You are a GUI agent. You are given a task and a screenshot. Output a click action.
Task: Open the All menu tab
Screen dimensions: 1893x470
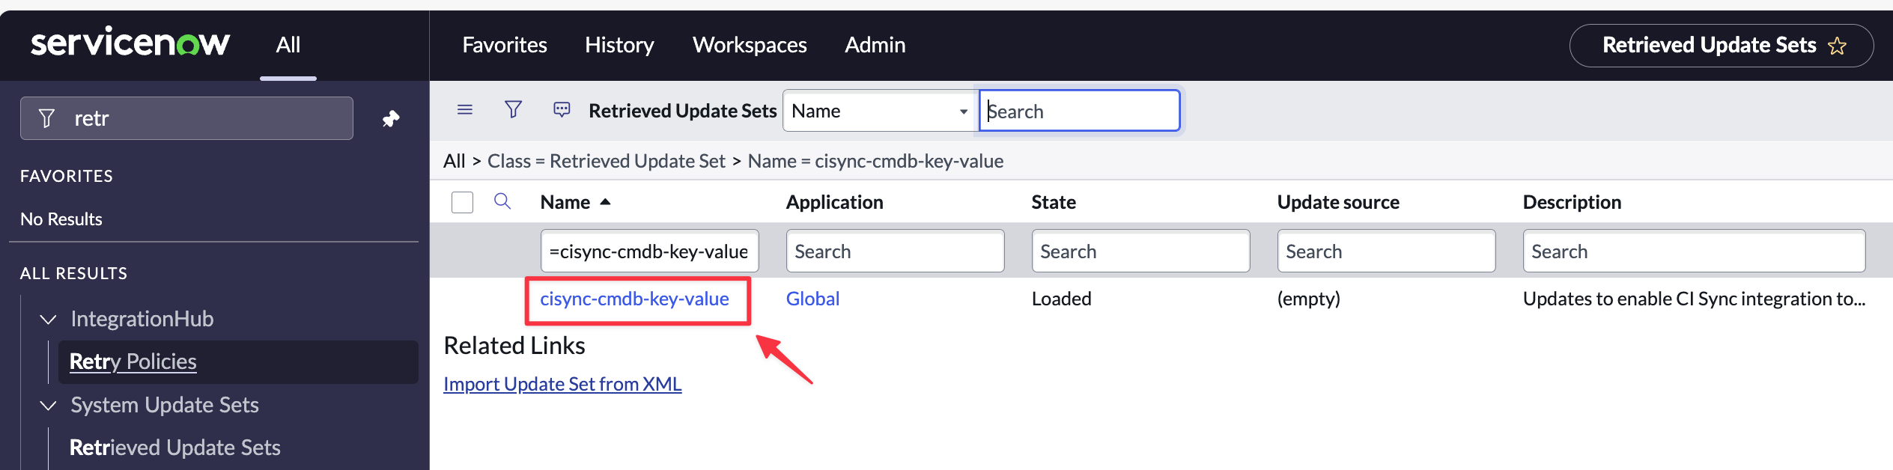pyautogui.click(x=288, y=45)
